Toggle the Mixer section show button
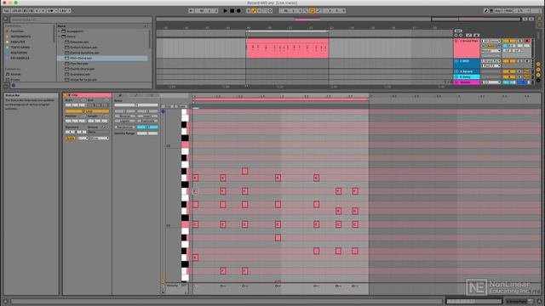This screenshot has height=306, width=545. click(538, 75)
